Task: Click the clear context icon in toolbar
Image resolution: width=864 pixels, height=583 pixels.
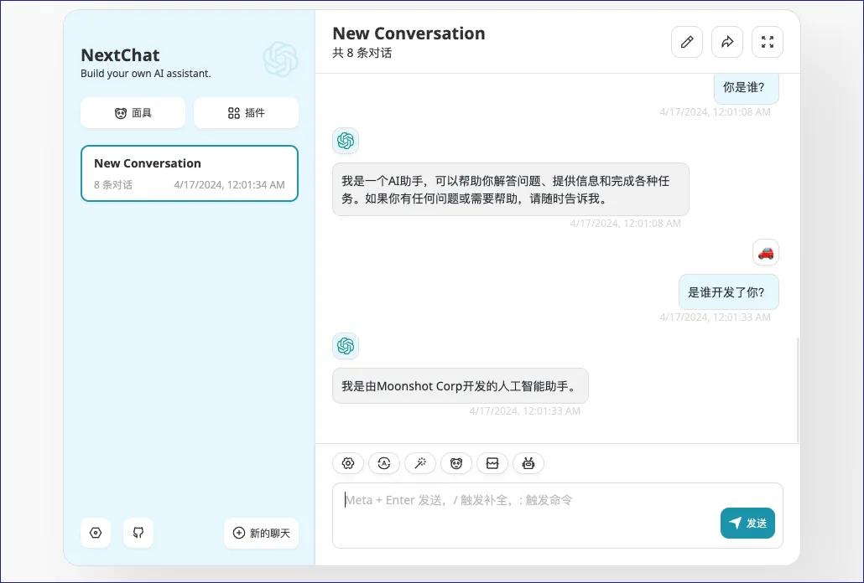Action: (492, 463)
